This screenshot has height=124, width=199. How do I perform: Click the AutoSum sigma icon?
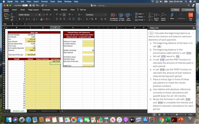(x=150, y=14)
